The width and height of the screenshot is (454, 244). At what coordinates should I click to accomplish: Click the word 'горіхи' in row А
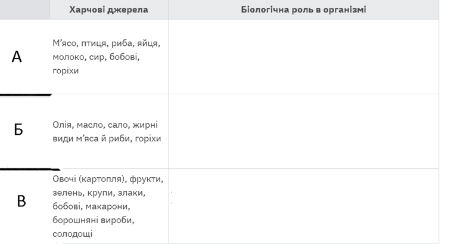(x=66, y=71)
